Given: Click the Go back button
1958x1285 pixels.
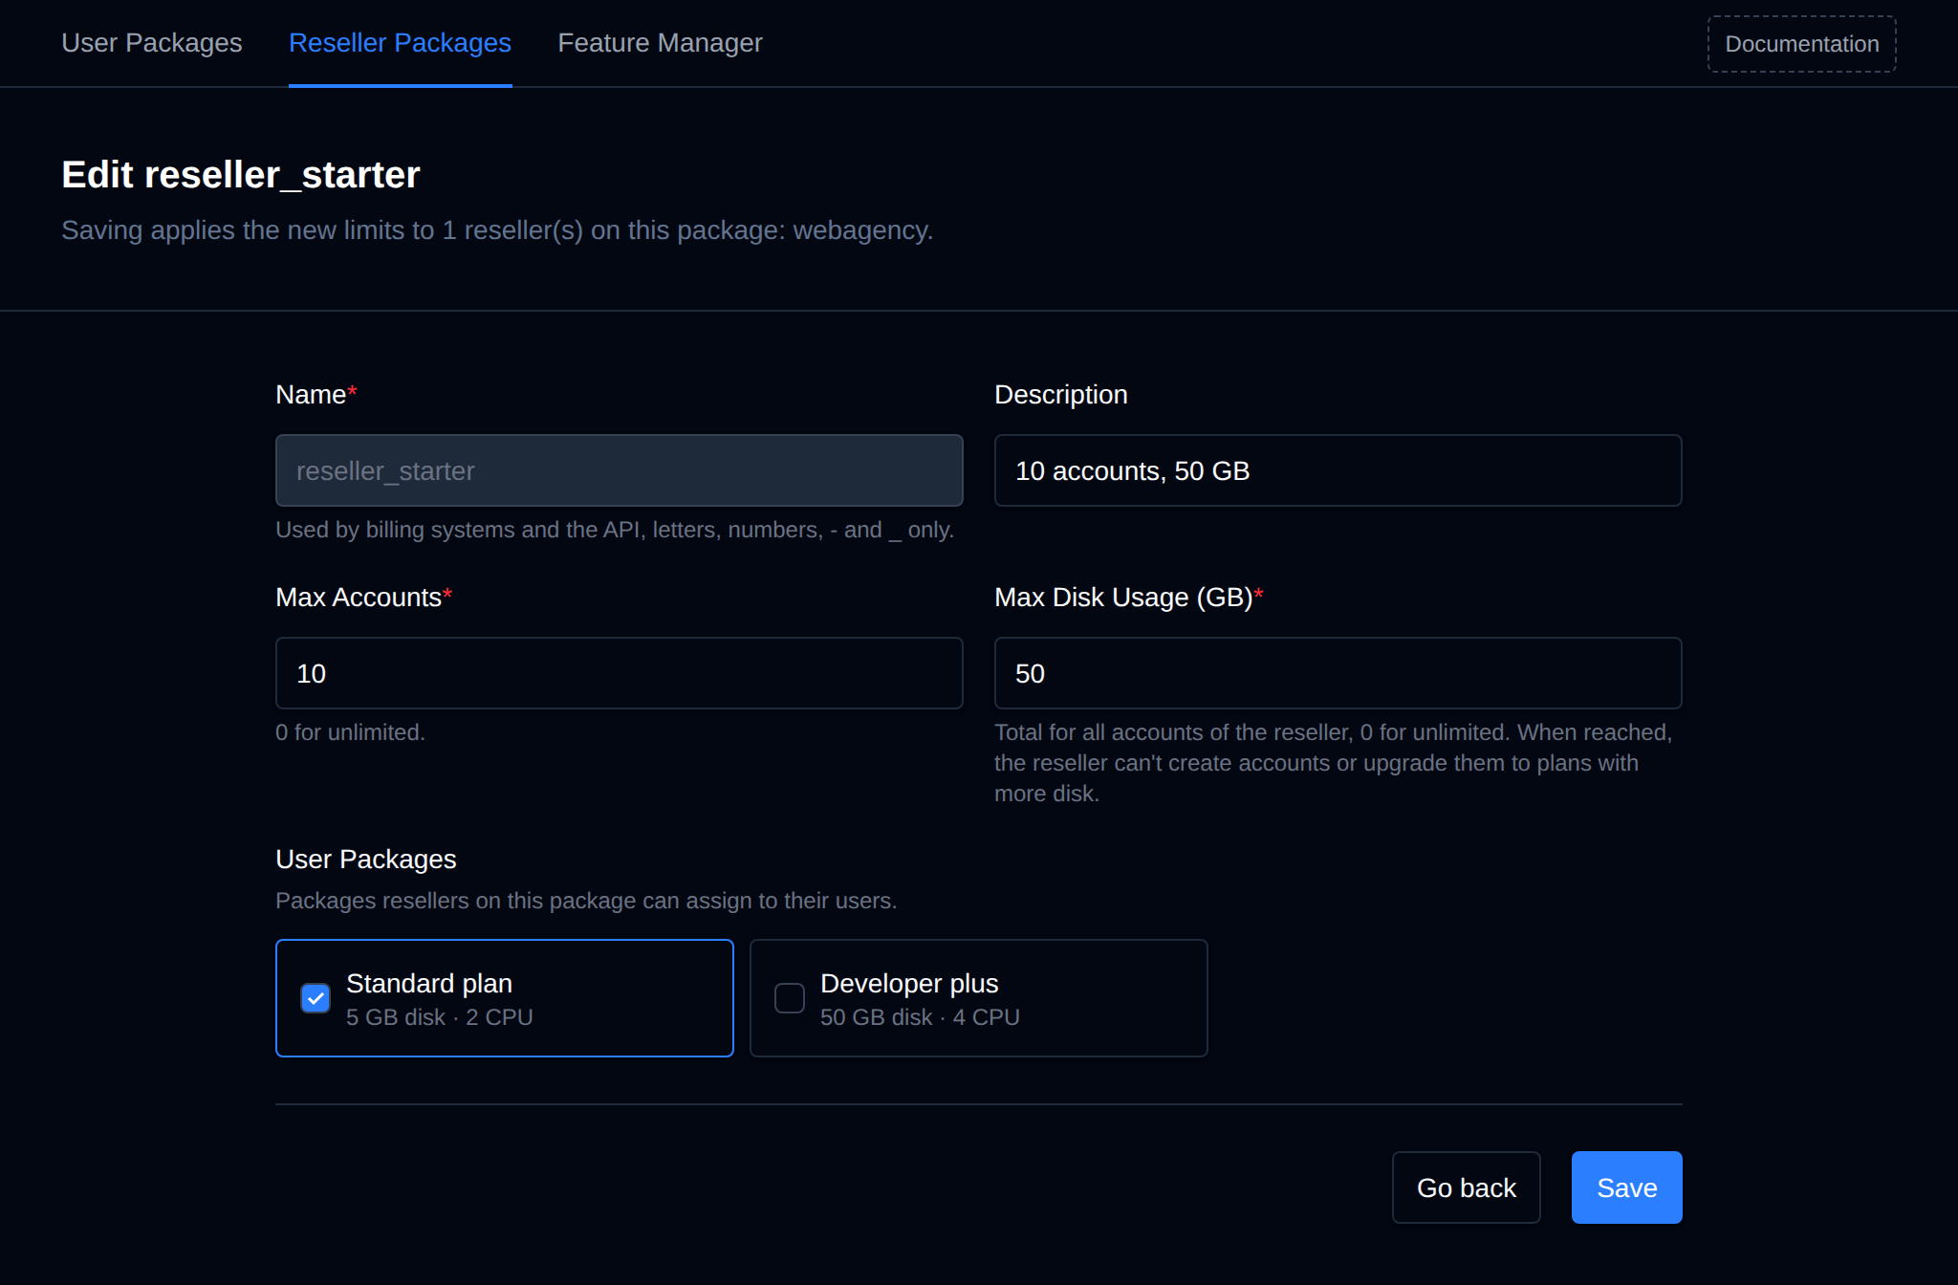Looking at the screenshot, I should [1466, 1187].
